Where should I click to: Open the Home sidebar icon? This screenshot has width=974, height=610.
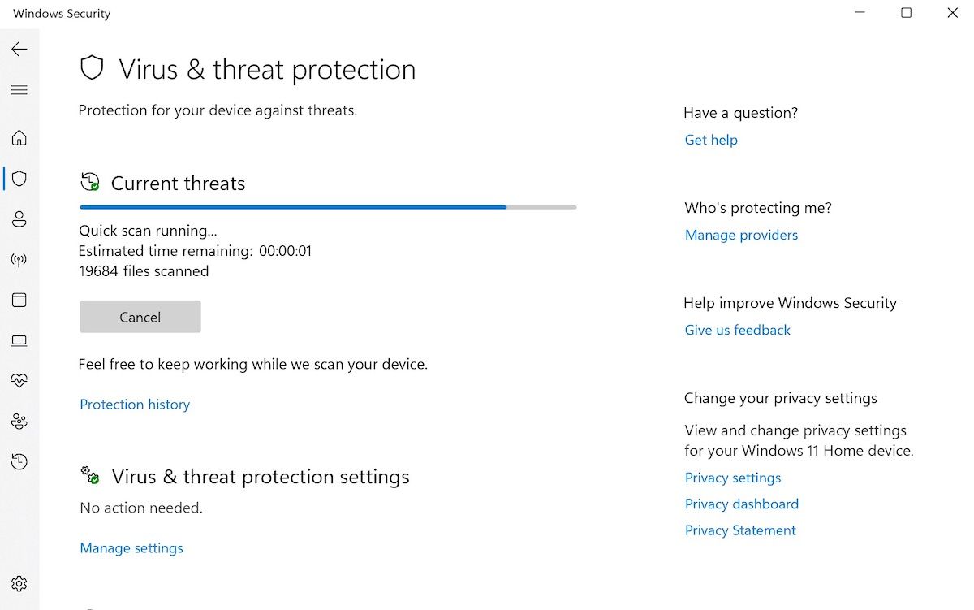[x=19, y=138]
